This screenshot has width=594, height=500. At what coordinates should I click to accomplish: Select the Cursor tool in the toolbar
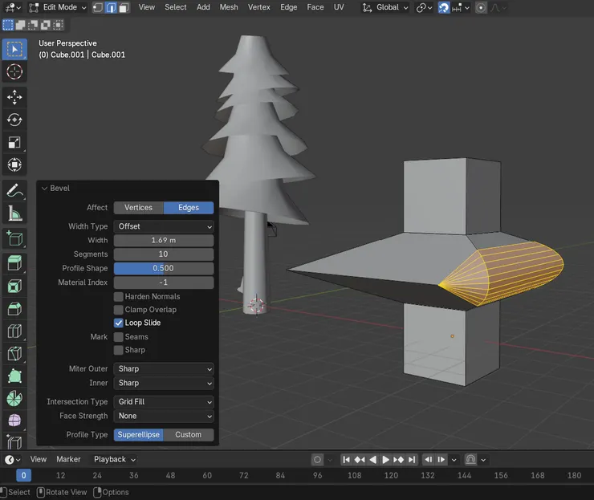14,71
